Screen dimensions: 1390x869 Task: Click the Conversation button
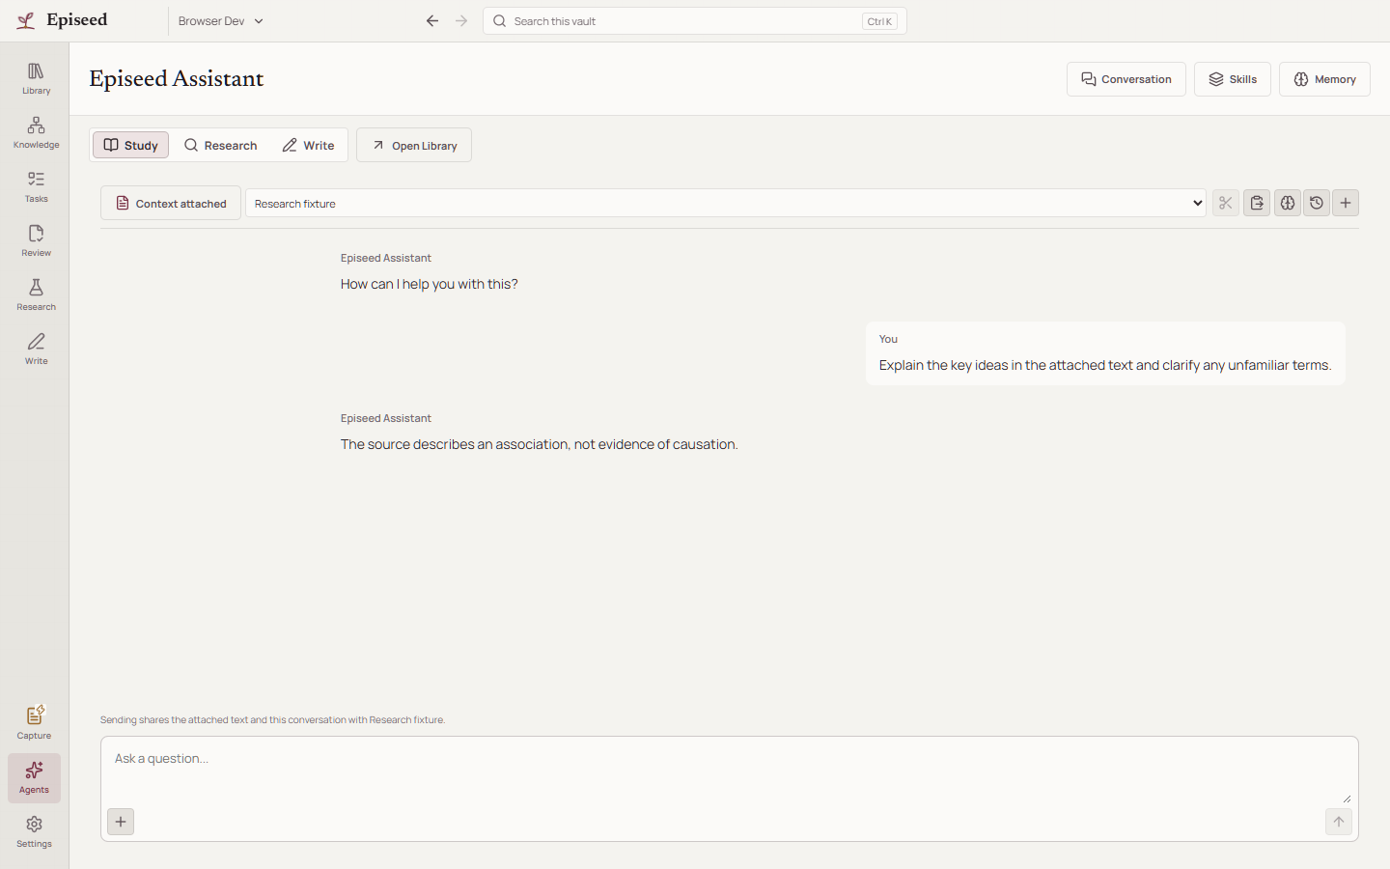(x=1126, y=79)
